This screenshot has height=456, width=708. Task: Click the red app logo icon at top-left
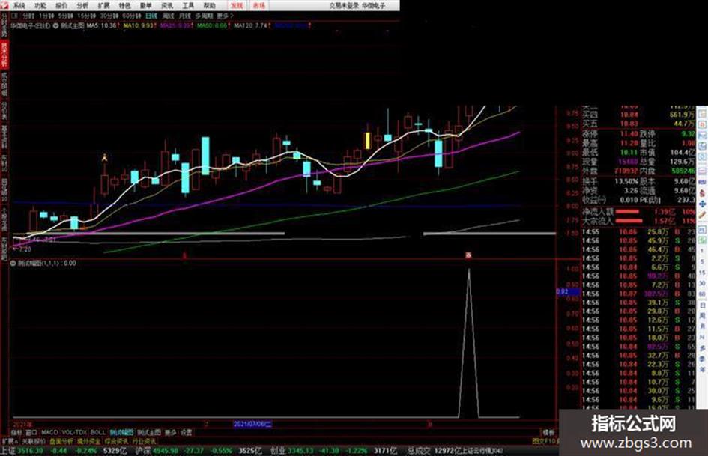4,5
